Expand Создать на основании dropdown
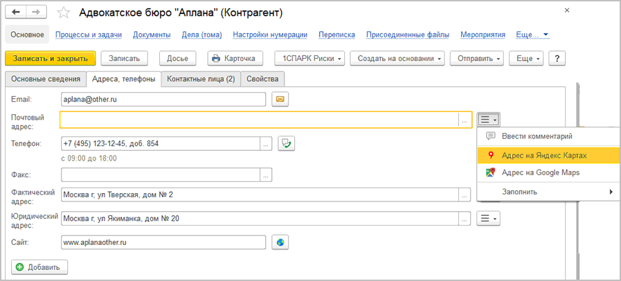621x281 pixels. coord(397,59)
